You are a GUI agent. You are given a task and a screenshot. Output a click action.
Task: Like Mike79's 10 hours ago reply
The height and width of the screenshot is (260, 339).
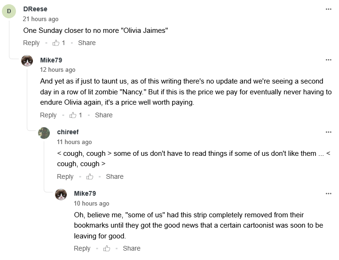pyautogui.click(x=107, y=248)
